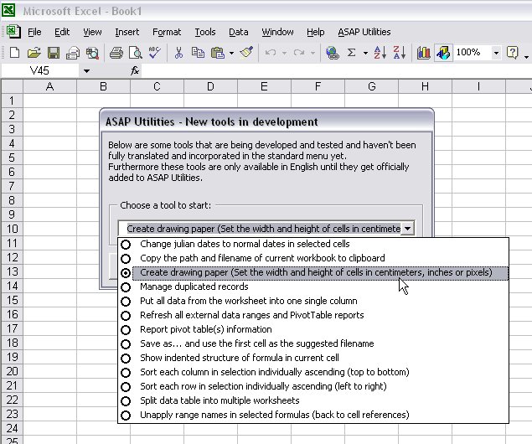Open the Edit menu

pos(62,32)
